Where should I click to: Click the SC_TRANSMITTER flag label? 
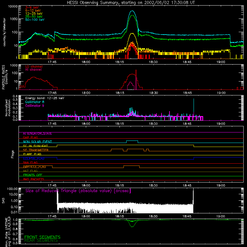[x=36, y=150]
